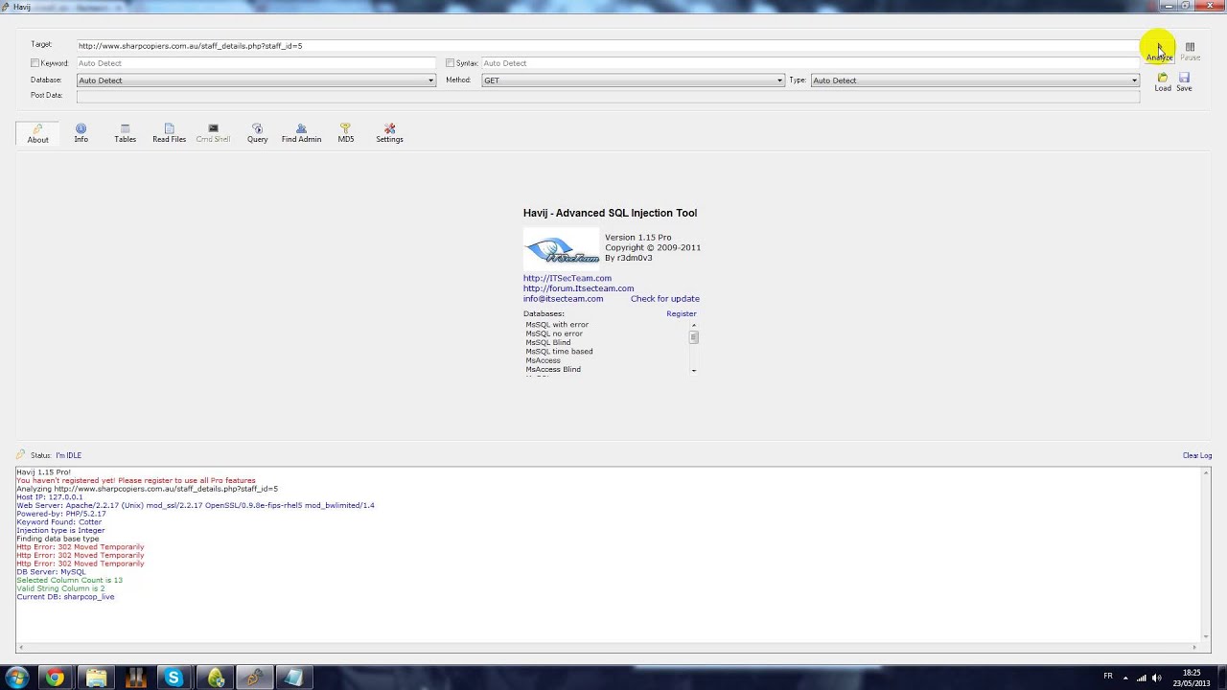Expand the Type dropdown

[x=1135, y=80]
